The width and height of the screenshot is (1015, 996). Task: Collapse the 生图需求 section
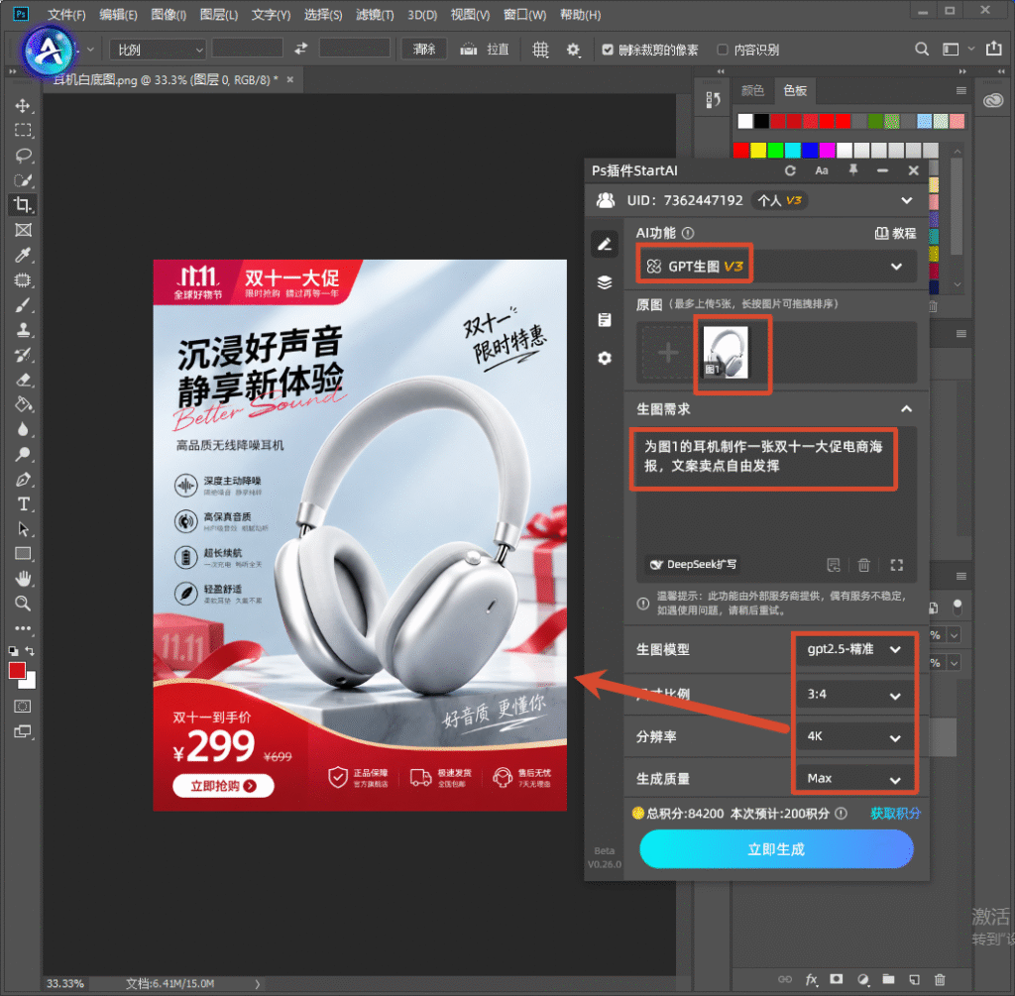coord(906,409)
